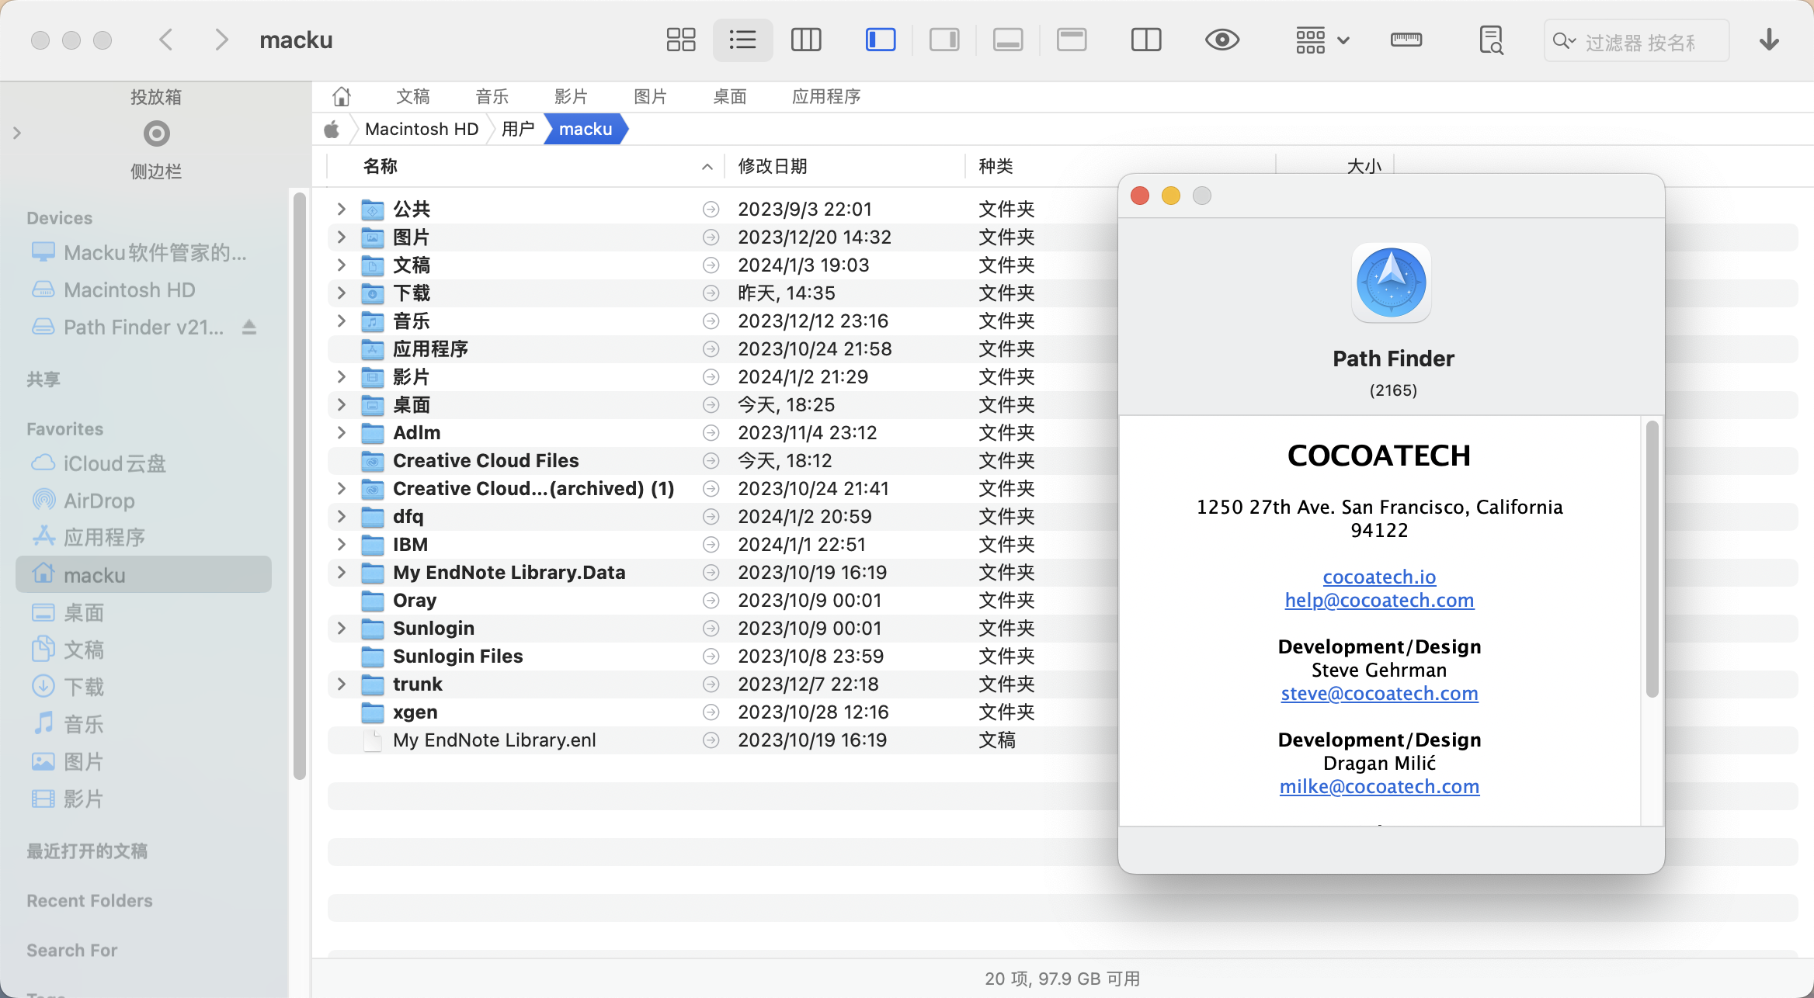Go forward with the right arrow

click(221, 40)
